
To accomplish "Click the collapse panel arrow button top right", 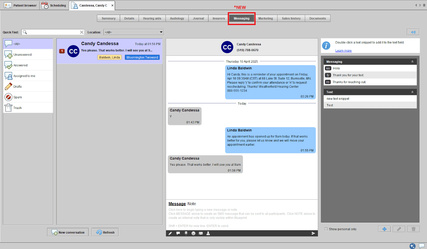I will pos(413,32).
